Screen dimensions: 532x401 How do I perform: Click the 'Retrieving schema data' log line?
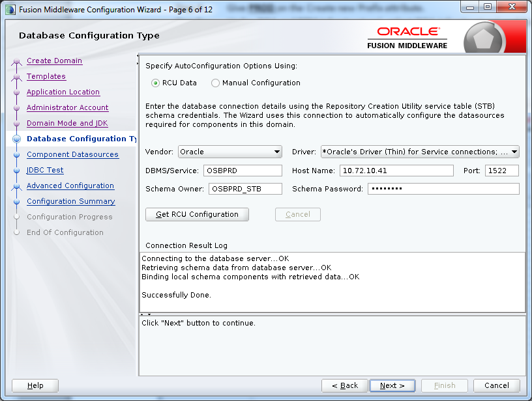[x=236, y=268]
